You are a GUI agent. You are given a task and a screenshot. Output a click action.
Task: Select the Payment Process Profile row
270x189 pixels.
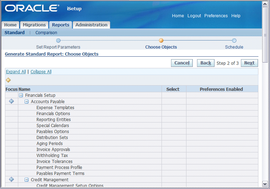[x=132, y=168]
